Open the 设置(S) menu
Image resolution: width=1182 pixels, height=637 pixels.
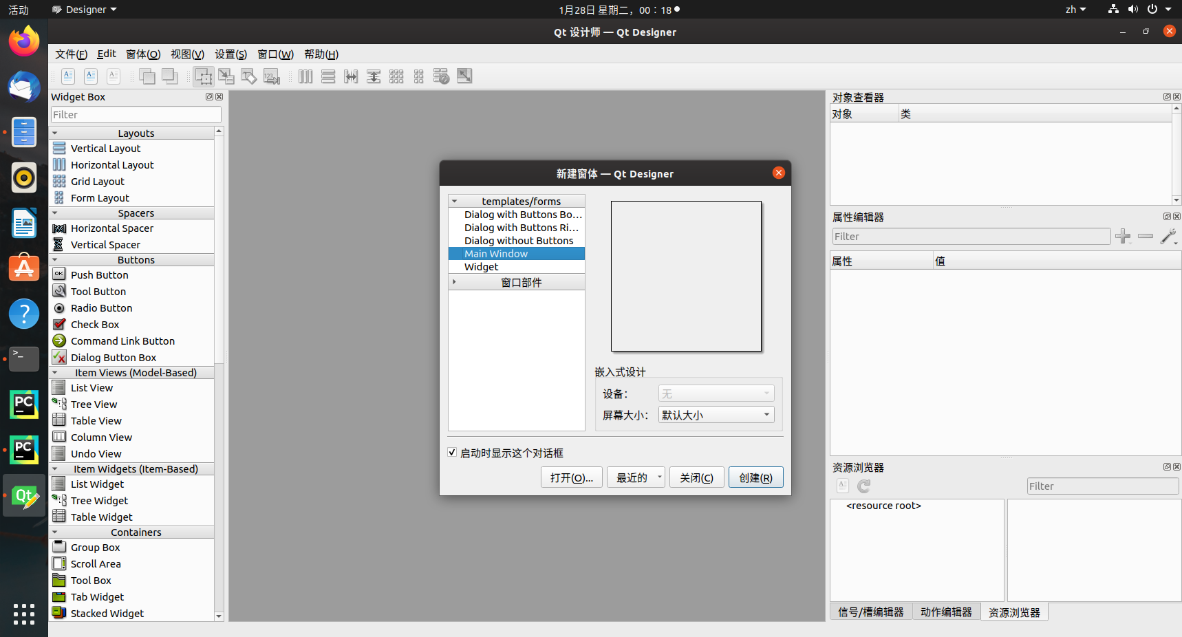coord(231,54)
